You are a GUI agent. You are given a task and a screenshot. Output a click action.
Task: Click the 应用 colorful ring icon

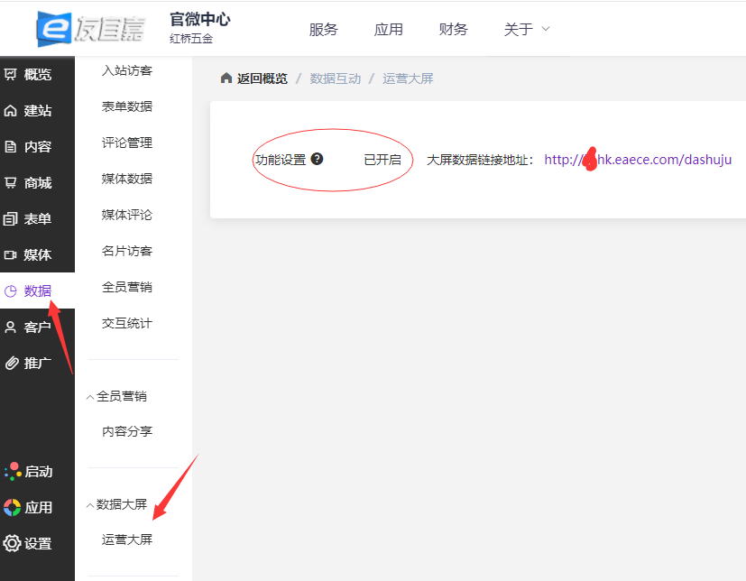pyautogui.click(x=13, y=507)
